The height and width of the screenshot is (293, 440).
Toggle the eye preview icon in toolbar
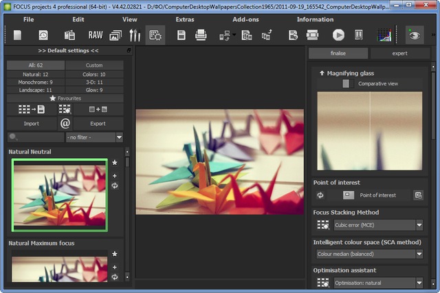click(x=413, y=34)
